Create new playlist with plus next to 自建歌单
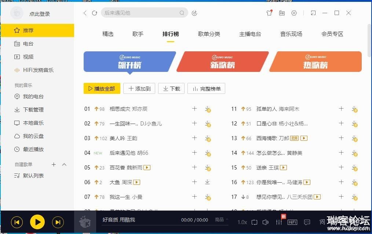The image size is (372, 234). click(54, 165)
